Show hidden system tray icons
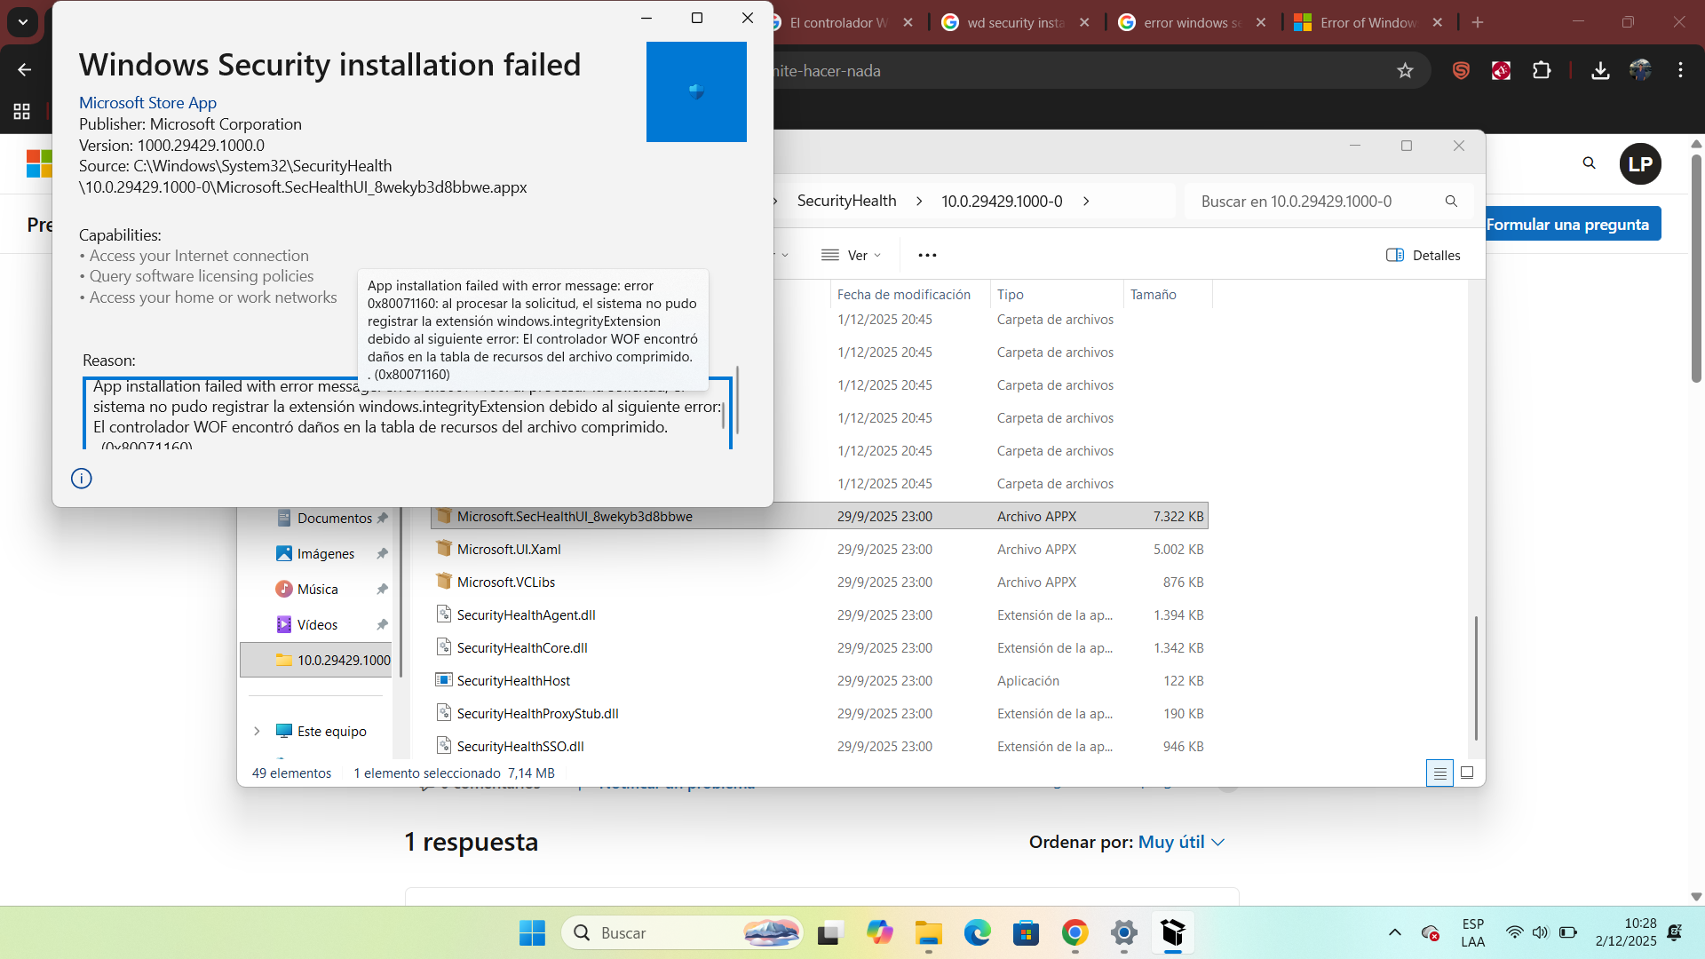The width and height of the screenshot is (1705, 959). (x=1395, y=932)
